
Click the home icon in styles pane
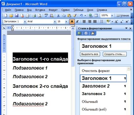[x=93, y=33]
